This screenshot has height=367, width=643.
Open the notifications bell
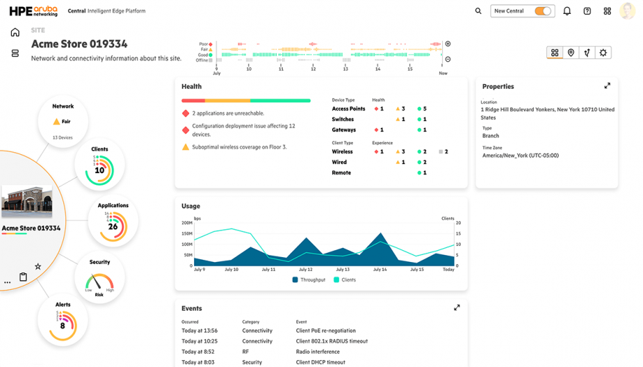[567, 11]
